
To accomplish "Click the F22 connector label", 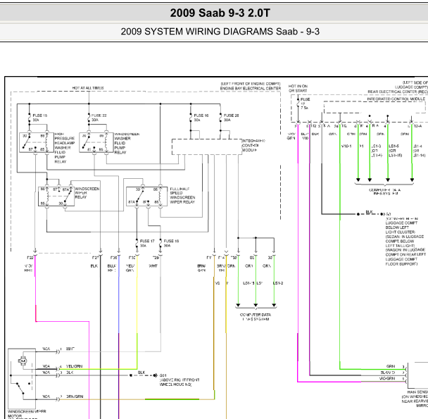I will click(x=30, y=258).
